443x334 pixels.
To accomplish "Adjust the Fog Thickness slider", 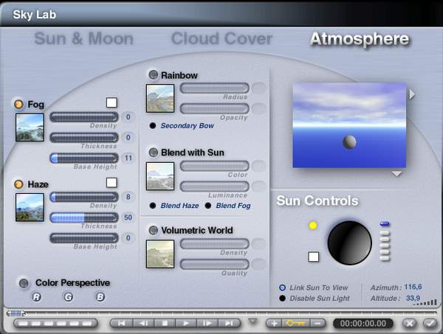I will click(84, 138).
